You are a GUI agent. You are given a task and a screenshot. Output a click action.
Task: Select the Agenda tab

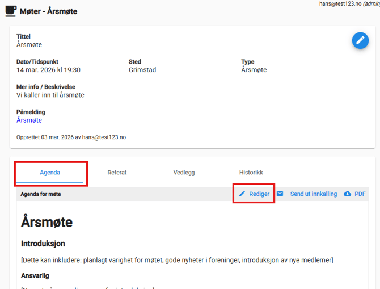pyautogui.click(x=50, y=173)
